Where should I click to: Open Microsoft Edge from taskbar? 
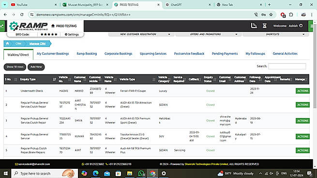coord(96,173)
